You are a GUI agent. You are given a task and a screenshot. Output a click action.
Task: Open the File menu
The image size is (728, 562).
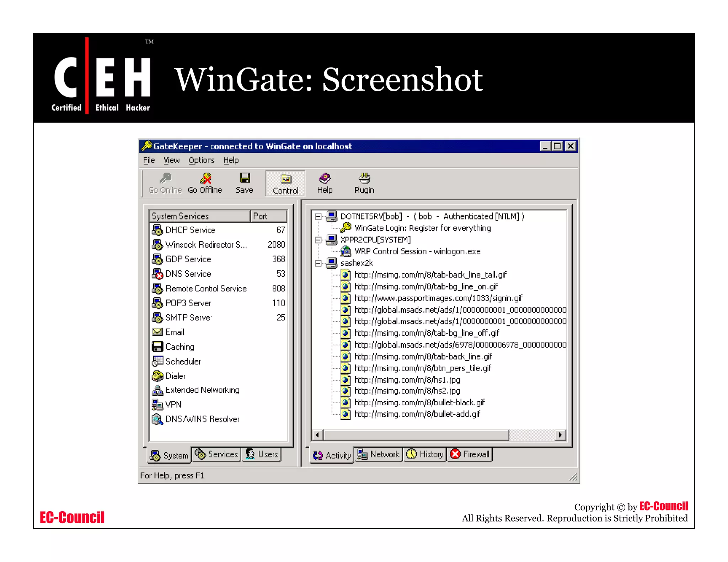click(x=149, y=160)
